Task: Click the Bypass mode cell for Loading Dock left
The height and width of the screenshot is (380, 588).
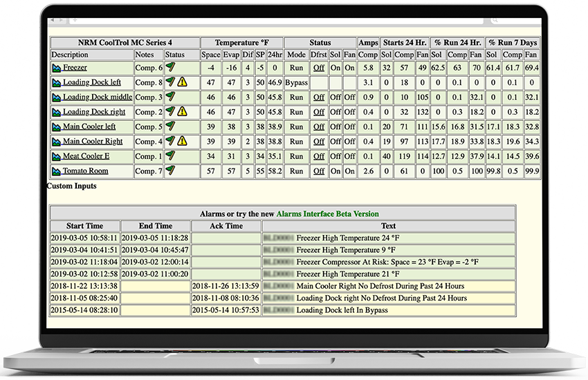Action: pyautogui.click(x=296, y=82)
